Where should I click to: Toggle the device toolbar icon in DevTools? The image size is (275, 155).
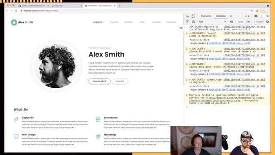tap(193, 16)
